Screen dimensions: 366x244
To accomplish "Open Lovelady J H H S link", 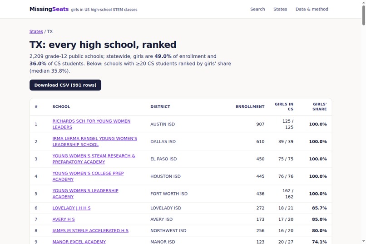I will (71, 208).
